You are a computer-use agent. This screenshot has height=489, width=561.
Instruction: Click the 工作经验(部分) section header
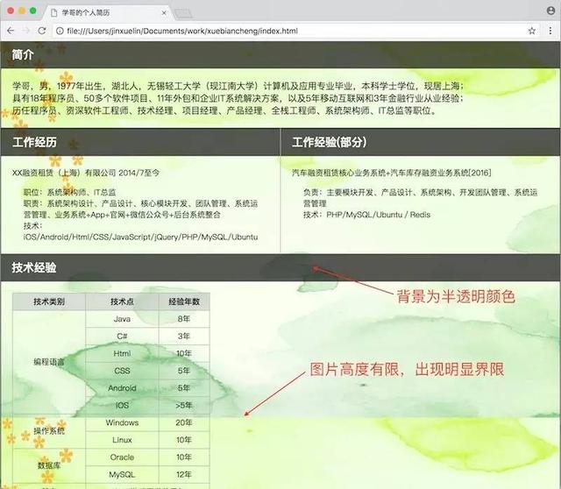click(x=421, y=142)
